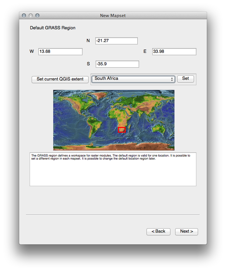
Task: Click the E (east) coordinate field
Action: coord(174,52)
